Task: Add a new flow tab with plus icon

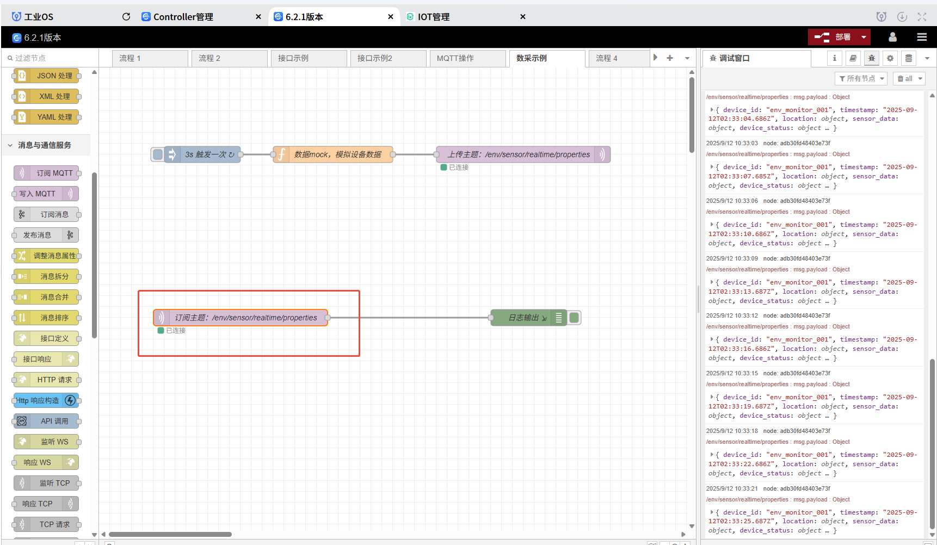Action: point(670,58)
